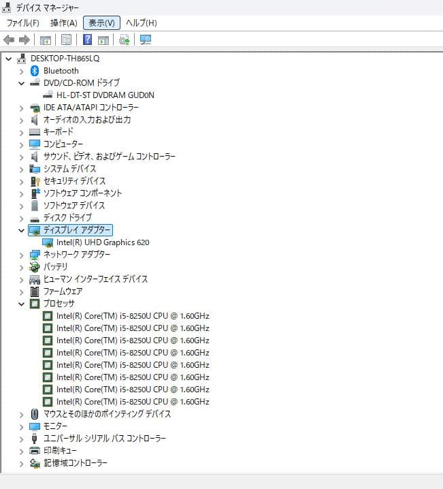Click the blue Help question mark icon

(88, 40)
